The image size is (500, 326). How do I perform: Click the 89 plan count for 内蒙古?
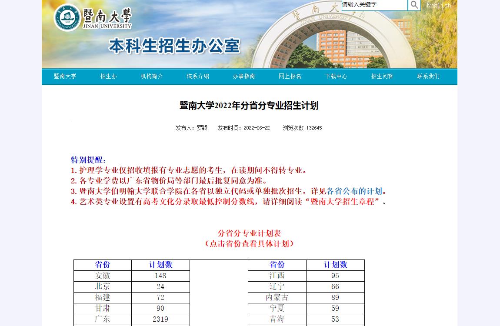coord(335,297)
